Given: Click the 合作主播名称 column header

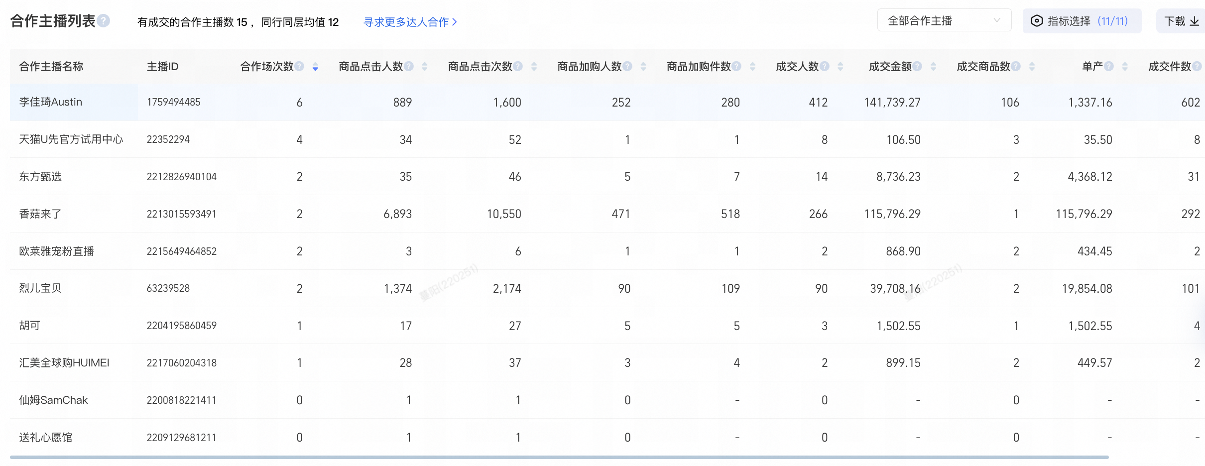Looking at the screenshot, I should click(51, 66).
